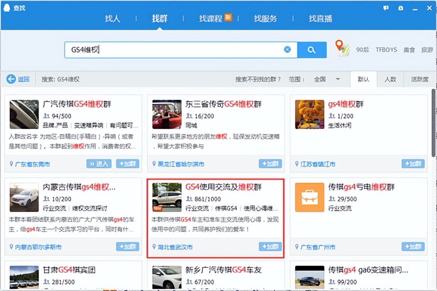Click the blue back arrow icon
Screen dimensions: 437x291
click(11, 79)
